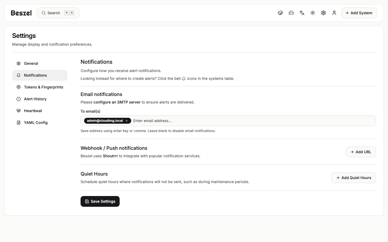
Task: Click the Save Settings button
Action: pyautogui.click(x=100, y=201)
